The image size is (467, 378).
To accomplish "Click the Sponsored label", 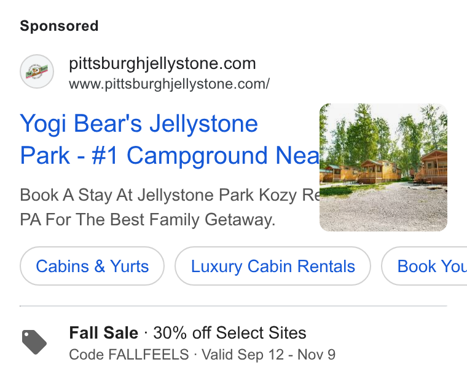I will pos(59,26).
